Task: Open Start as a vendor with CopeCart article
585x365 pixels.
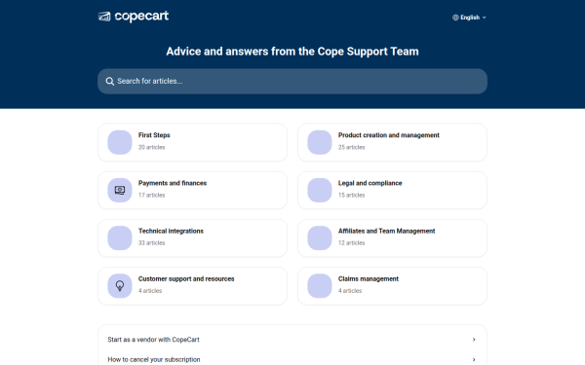Action: point(292,340)
